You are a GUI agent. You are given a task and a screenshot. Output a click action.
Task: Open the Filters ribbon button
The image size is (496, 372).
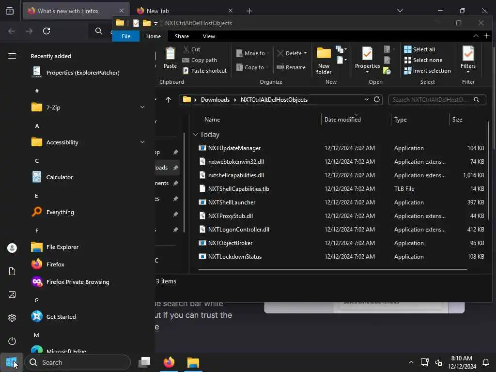[468, 60]
